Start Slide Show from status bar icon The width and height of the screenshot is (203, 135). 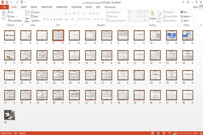point(170,133)
